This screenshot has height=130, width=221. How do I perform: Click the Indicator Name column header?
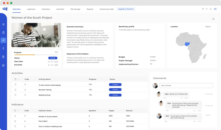coord(45,111)
